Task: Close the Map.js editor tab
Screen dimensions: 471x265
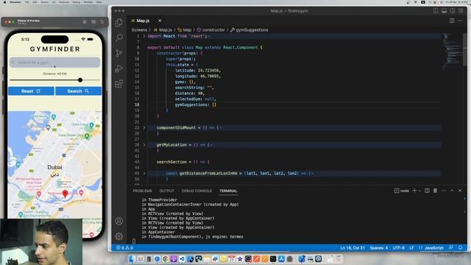Action: (x=160, y=21)
